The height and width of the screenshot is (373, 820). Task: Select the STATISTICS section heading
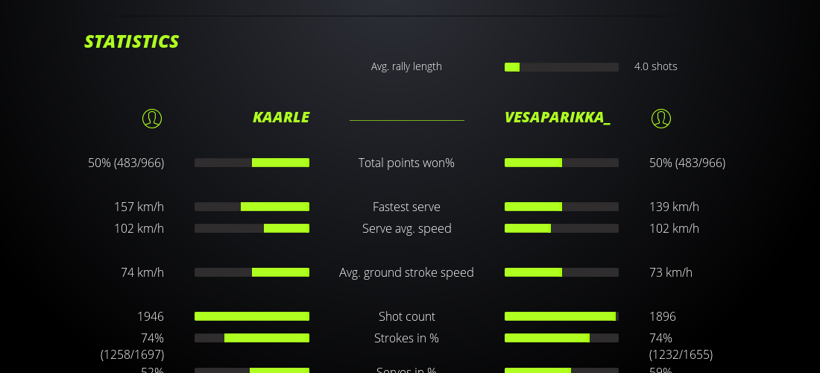click(x=132, y=42)
